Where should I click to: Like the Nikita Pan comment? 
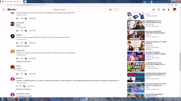(x=17, y=86)
